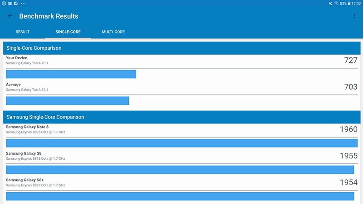This screenshot has height=204, width=363.
Task: Select the Galaxy S8 score 1955
Action: point(348,156)
